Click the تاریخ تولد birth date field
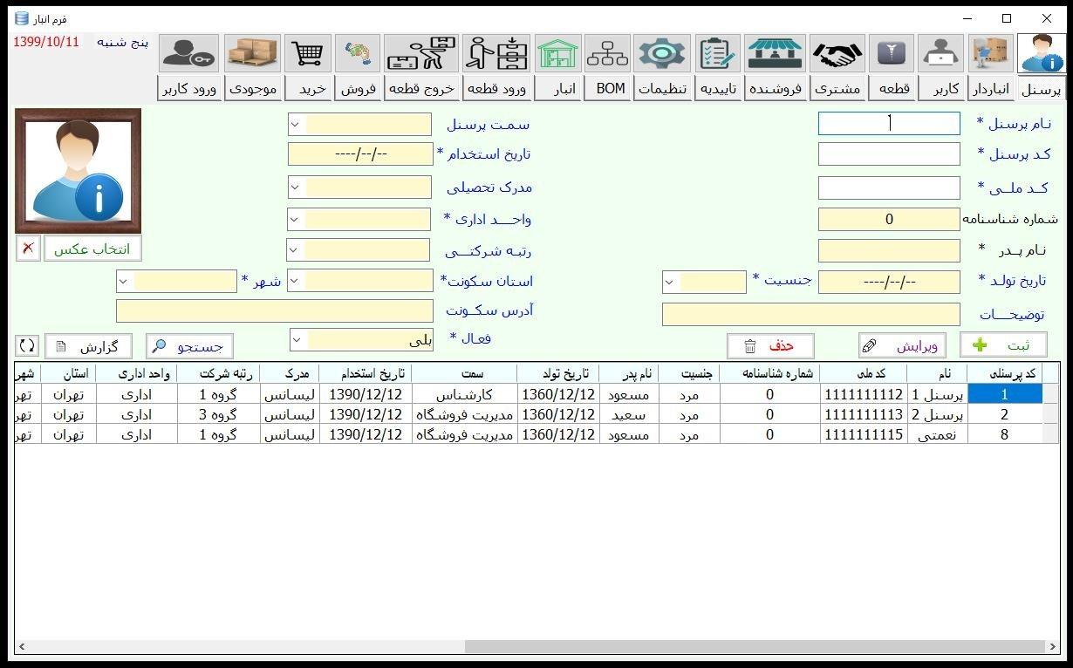1073x668 pixels. (889, 282)
